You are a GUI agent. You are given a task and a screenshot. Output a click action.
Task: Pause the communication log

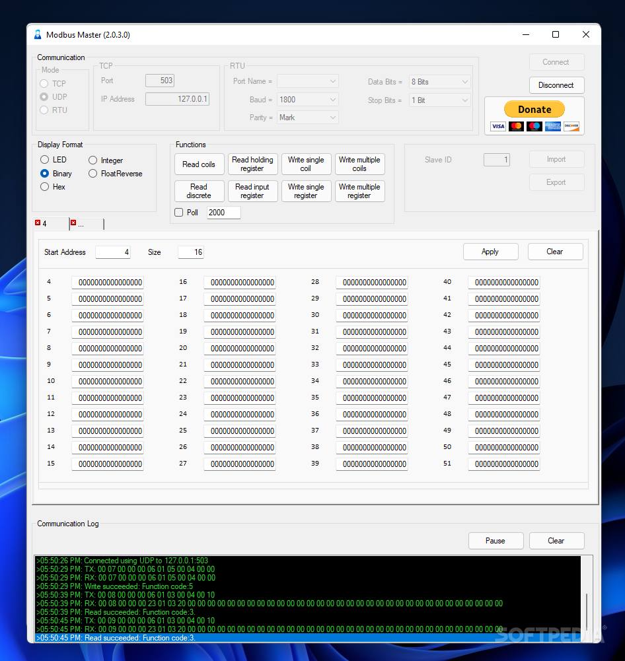coord(496,541)
